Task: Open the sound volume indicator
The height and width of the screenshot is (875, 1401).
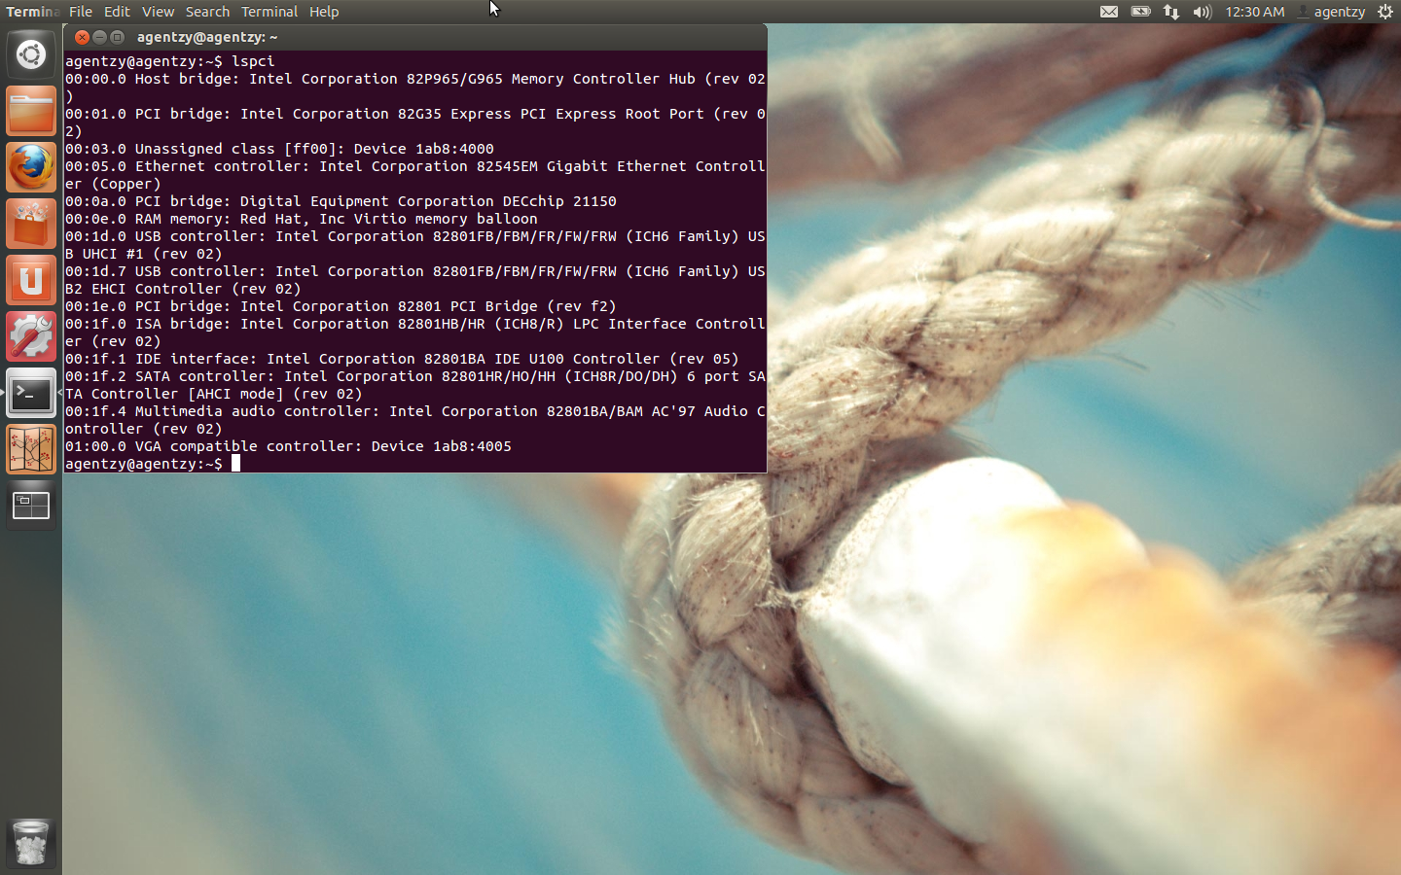Action: point(1203,12)
